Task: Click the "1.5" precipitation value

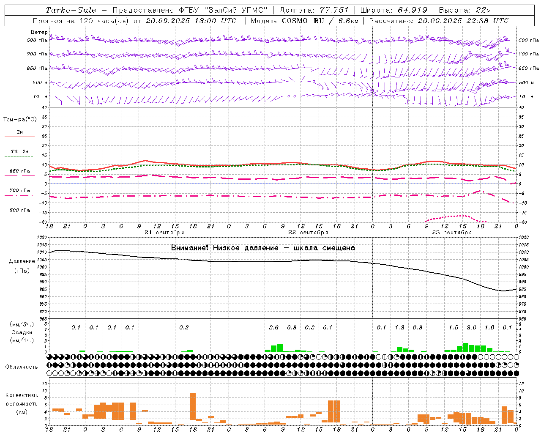Action: (x=454, y=327)
